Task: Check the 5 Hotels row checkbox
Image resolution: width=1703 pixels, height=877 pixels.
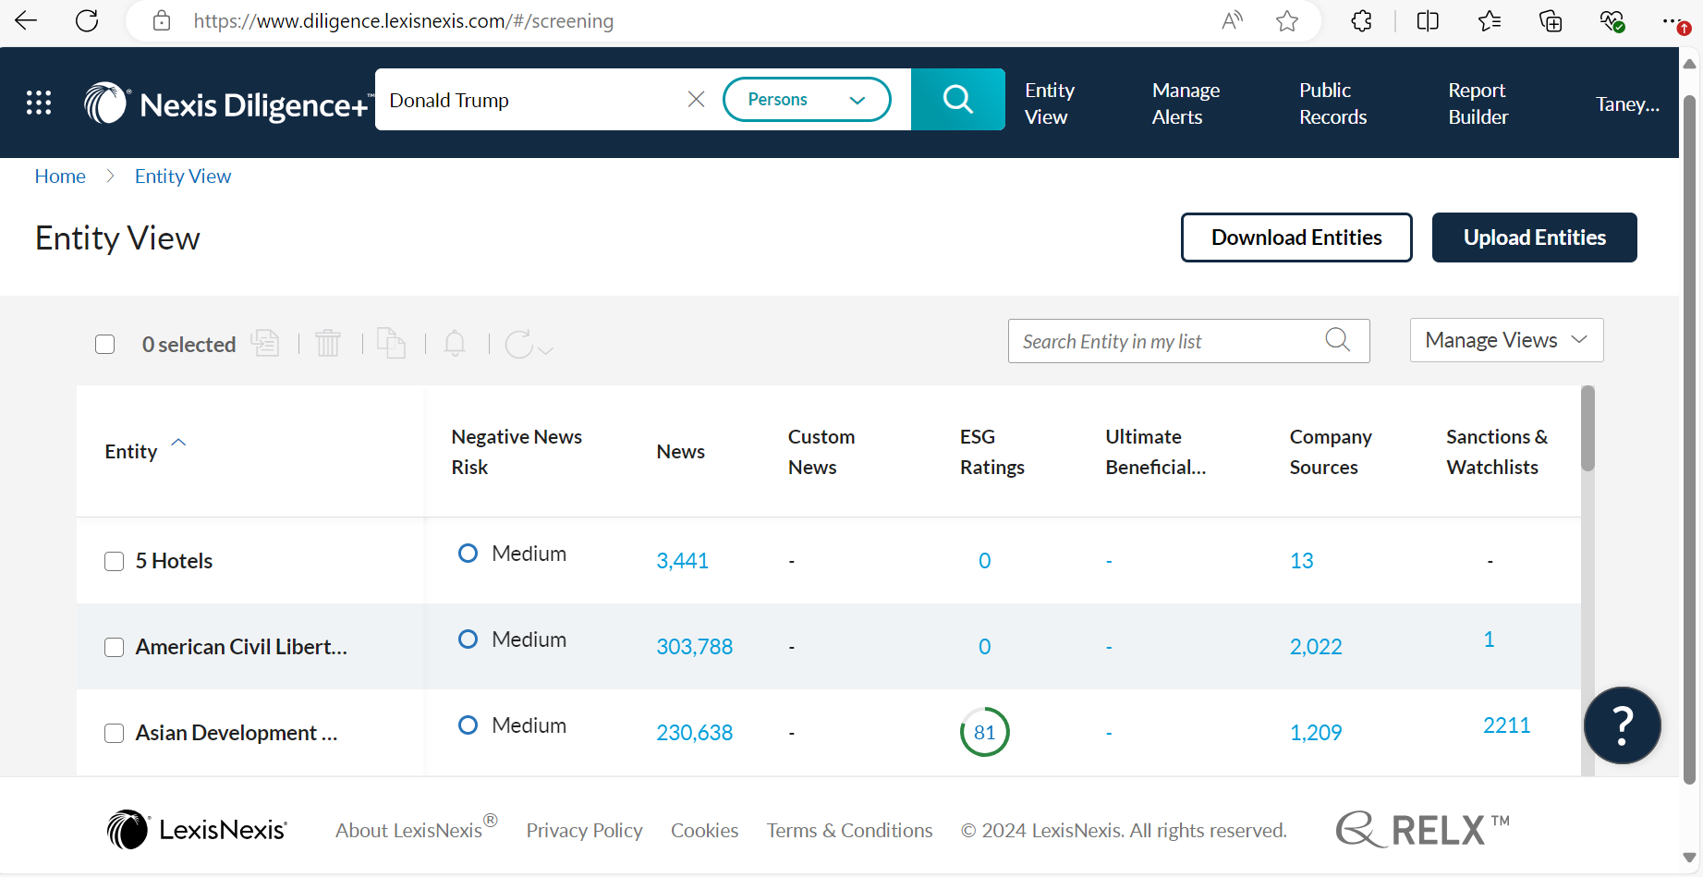Action: pos(115,562)
